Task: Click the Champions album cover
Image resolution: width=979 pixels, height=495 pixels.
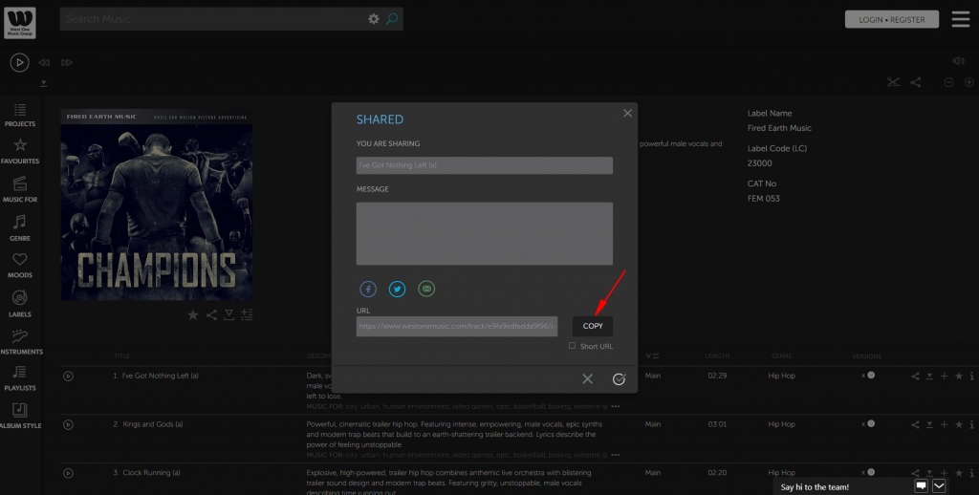Action: [157, 205]
